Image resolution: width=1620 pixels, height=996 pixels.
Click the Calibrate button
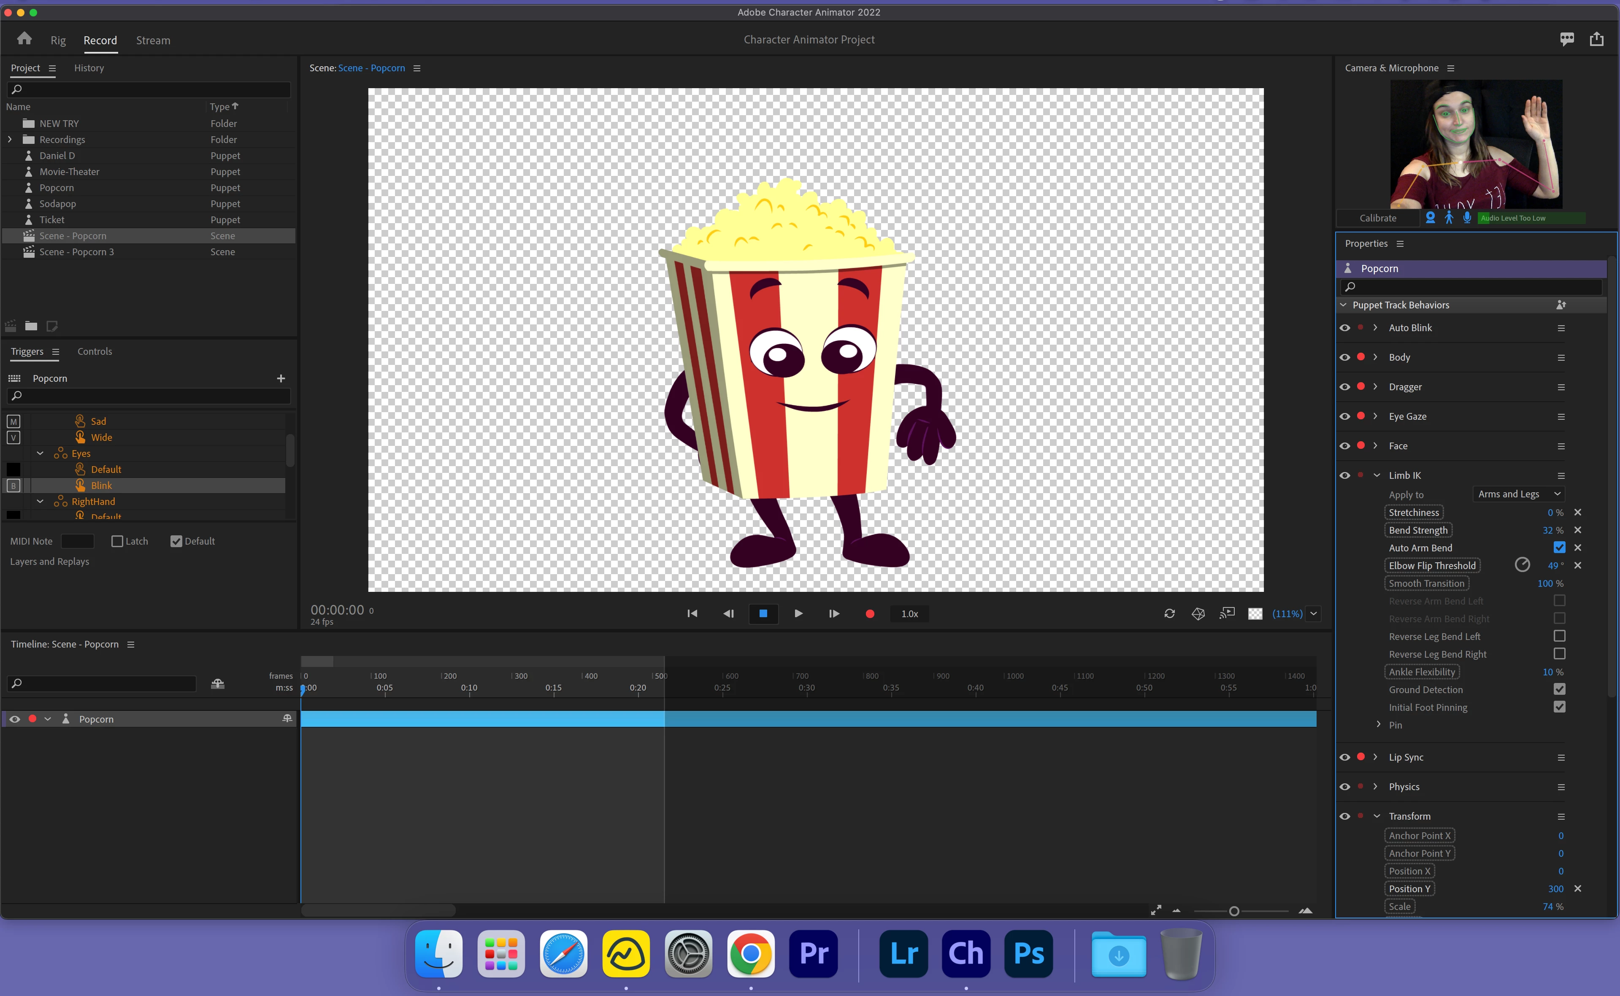pos(1377,218)
